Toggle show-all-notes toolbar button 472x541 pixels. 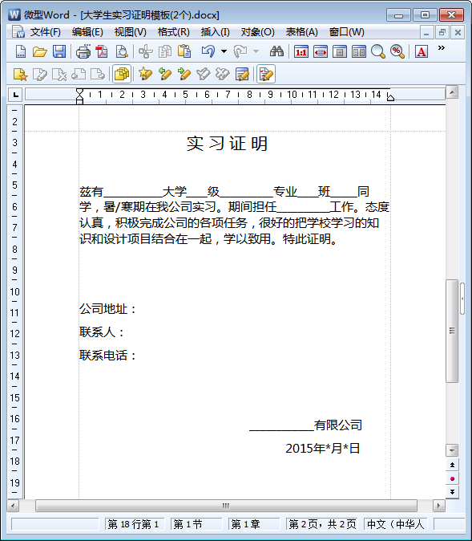[x=122, y=74]
